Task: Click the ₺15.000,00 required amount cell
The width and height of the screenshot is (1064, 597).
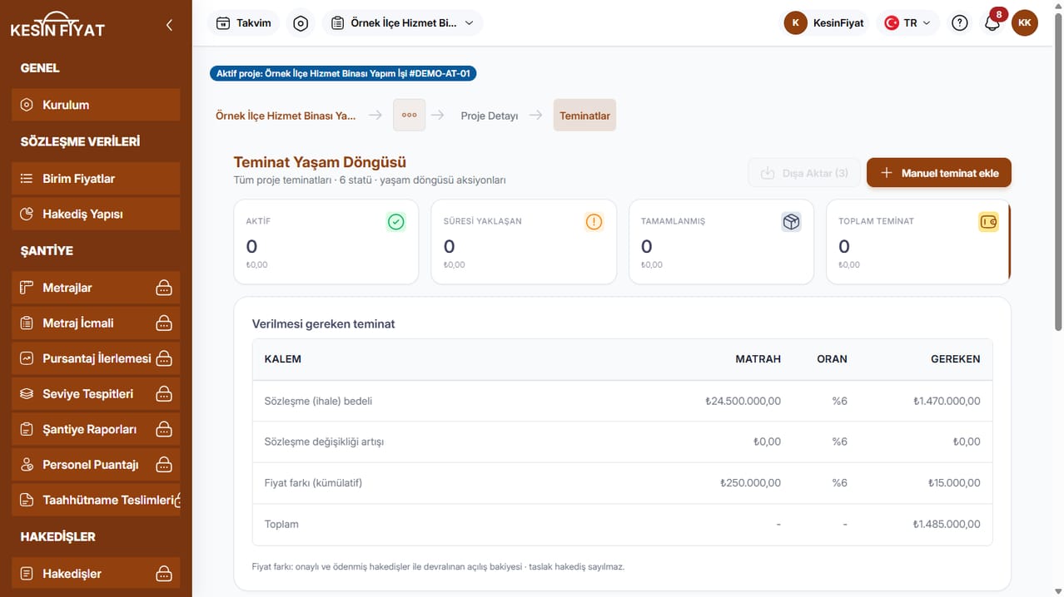Action: 954,483
